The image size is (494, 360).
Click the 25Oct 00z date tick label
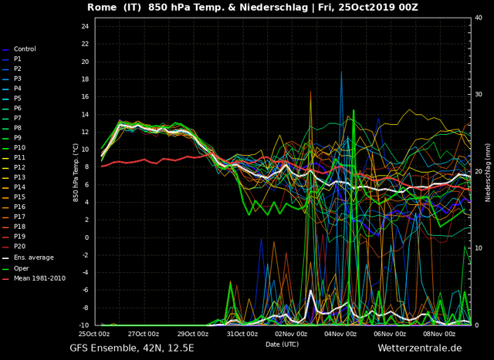coord(94,334)
